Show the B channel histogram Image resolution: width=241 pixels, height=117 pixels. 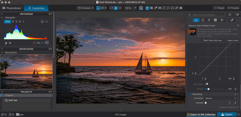20,22
